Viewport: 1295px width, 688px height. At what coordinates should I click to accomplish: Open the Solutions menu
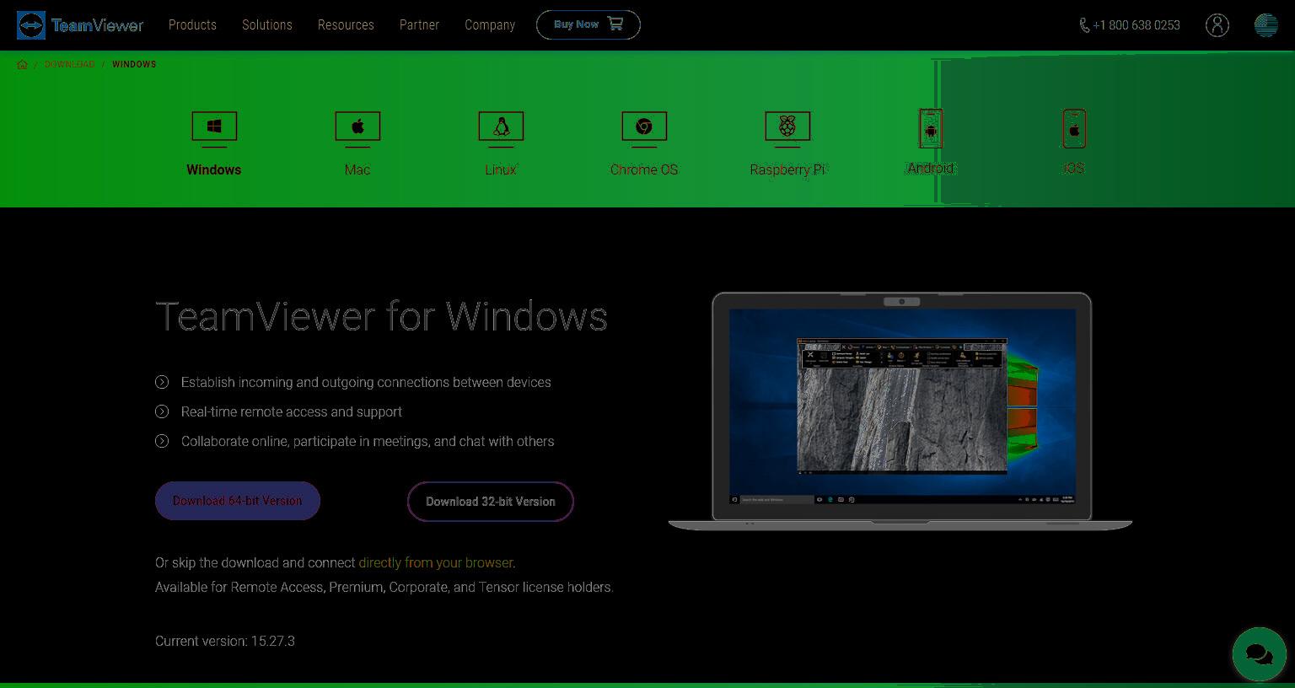click(267, 25)
